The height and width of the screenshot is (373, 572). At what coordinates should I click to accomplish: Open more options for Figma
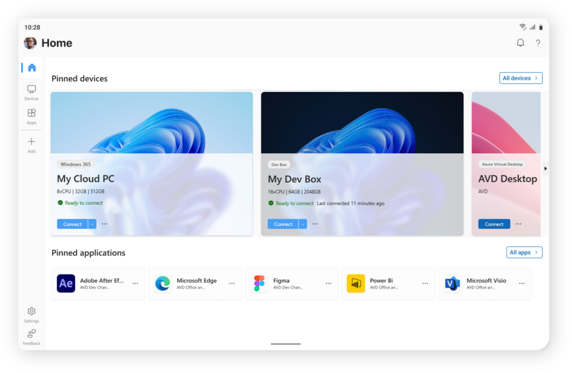(x=328, y=284)
